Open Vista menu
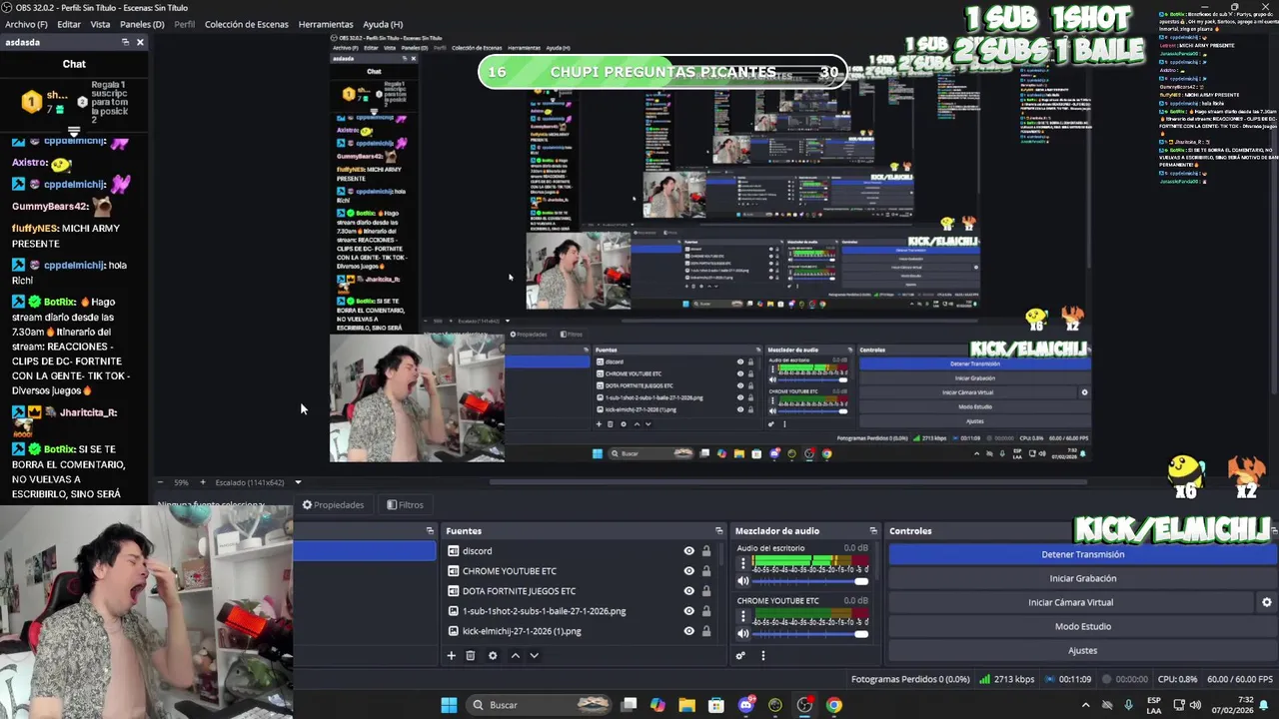 pos(100,24)
